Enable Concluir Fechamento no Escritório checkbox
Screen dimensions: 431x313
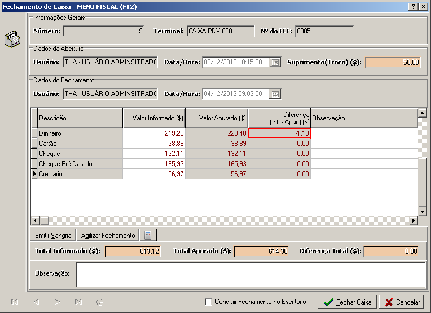(209, 302)
